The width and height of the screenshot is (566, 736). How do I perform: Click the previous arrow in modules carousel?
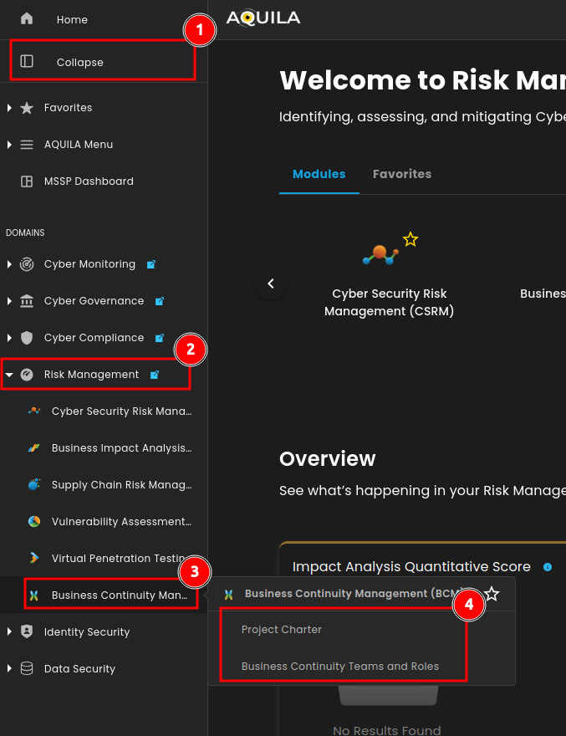[x=271, y=284]
